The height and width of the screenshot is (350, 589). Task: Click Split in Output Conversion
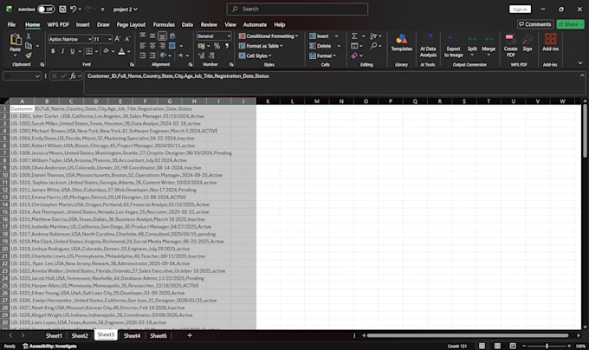pyautogui.click(x=472, y=45)
